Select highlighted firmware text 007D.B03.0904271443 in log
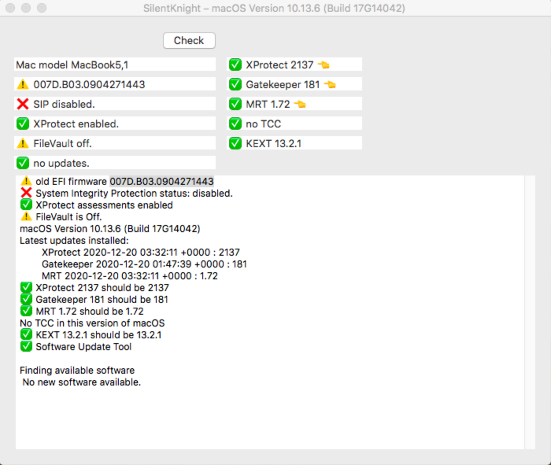Viewport: 551px width, 465px height. pos(162,181)
